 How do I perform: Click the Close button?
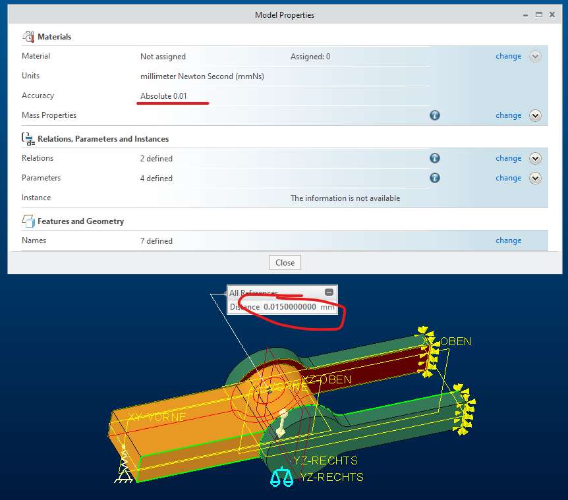[284, 262]
